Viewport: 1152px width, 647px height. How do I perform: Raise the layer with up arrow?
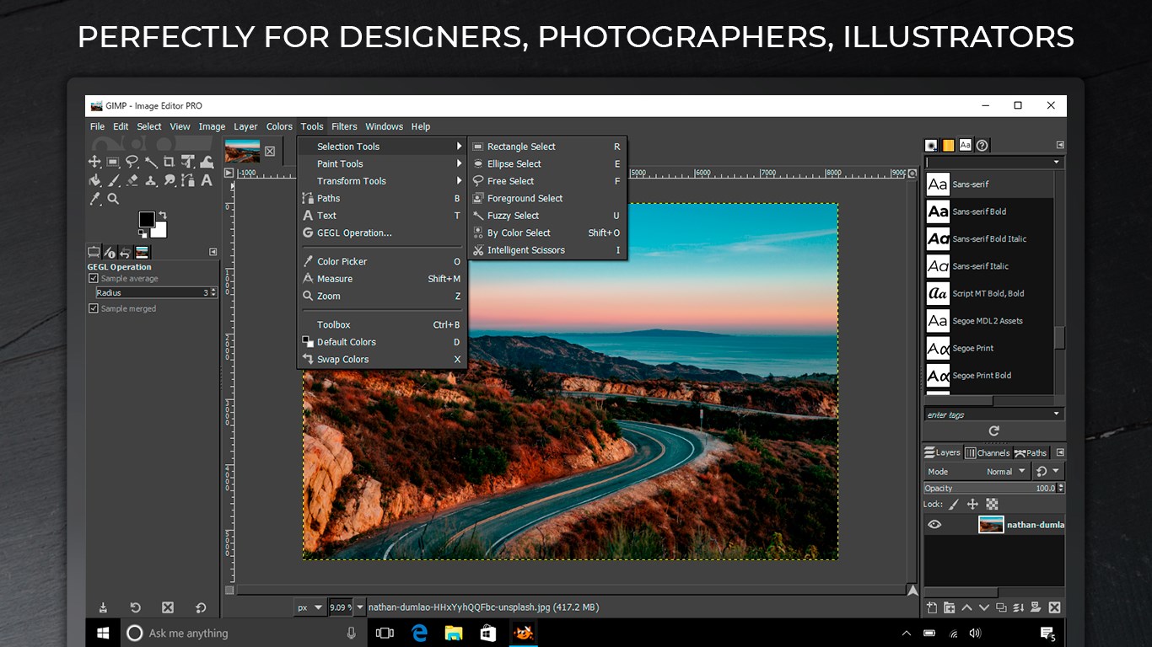[x=966, y=607]
